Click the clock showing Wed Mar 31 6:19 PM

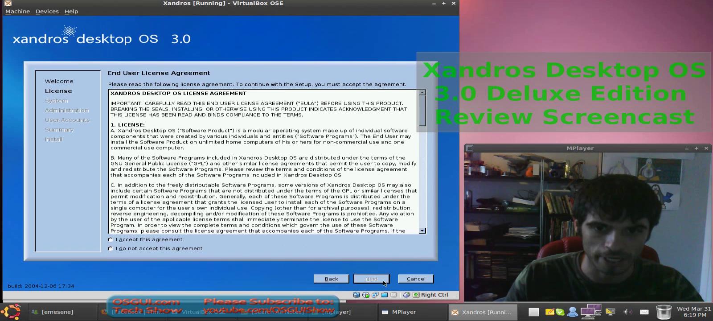(694, 312)
